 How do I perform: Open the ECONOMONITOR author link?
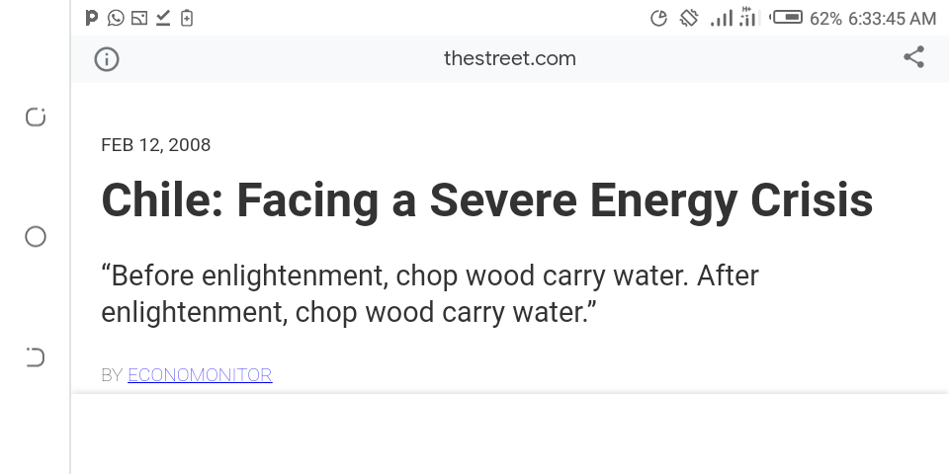pos(200,375)
